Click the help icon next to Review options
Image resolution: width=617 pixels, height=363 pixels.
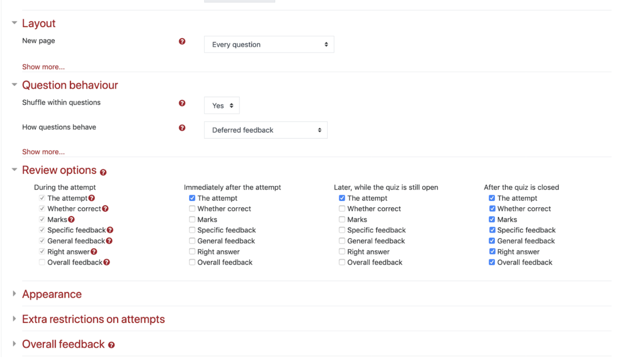tap(103, 172)
